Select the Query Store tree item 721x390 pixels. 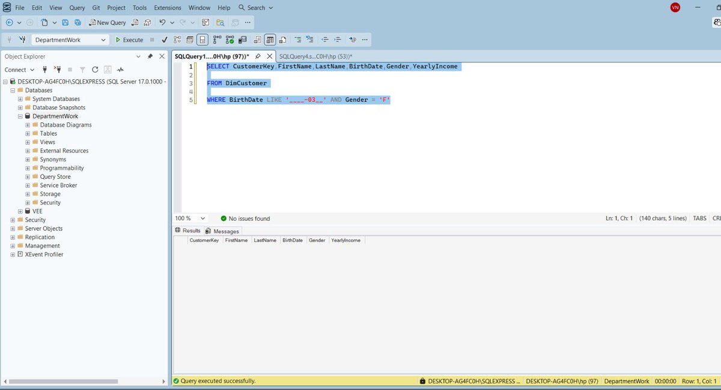point(55,177)
